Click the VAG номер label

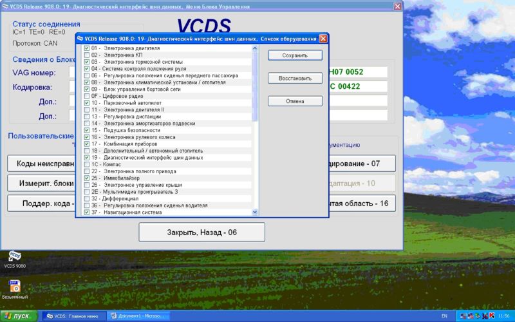coord(34,73)
